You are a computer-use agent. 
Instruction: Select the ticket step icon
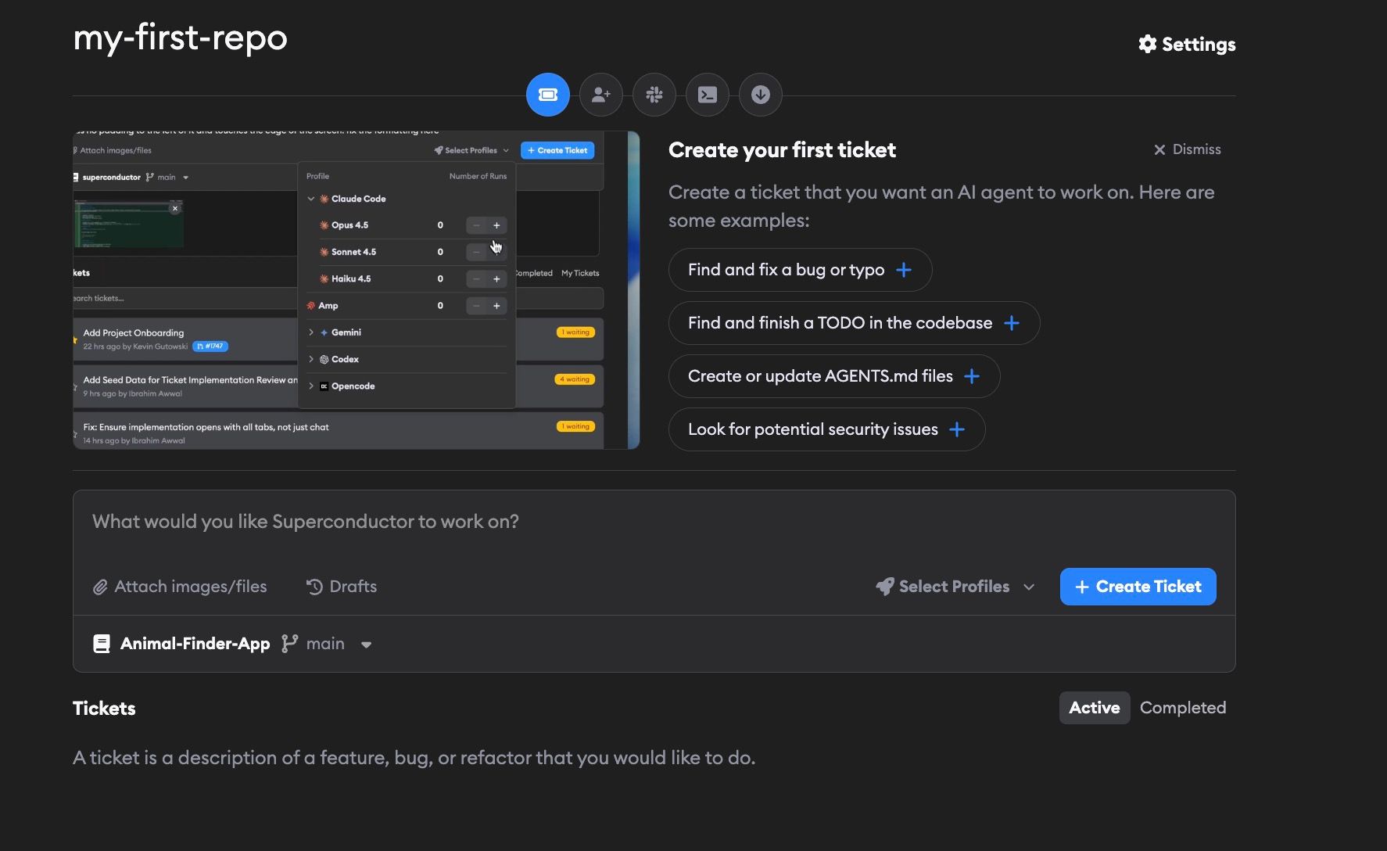point(547,95)
